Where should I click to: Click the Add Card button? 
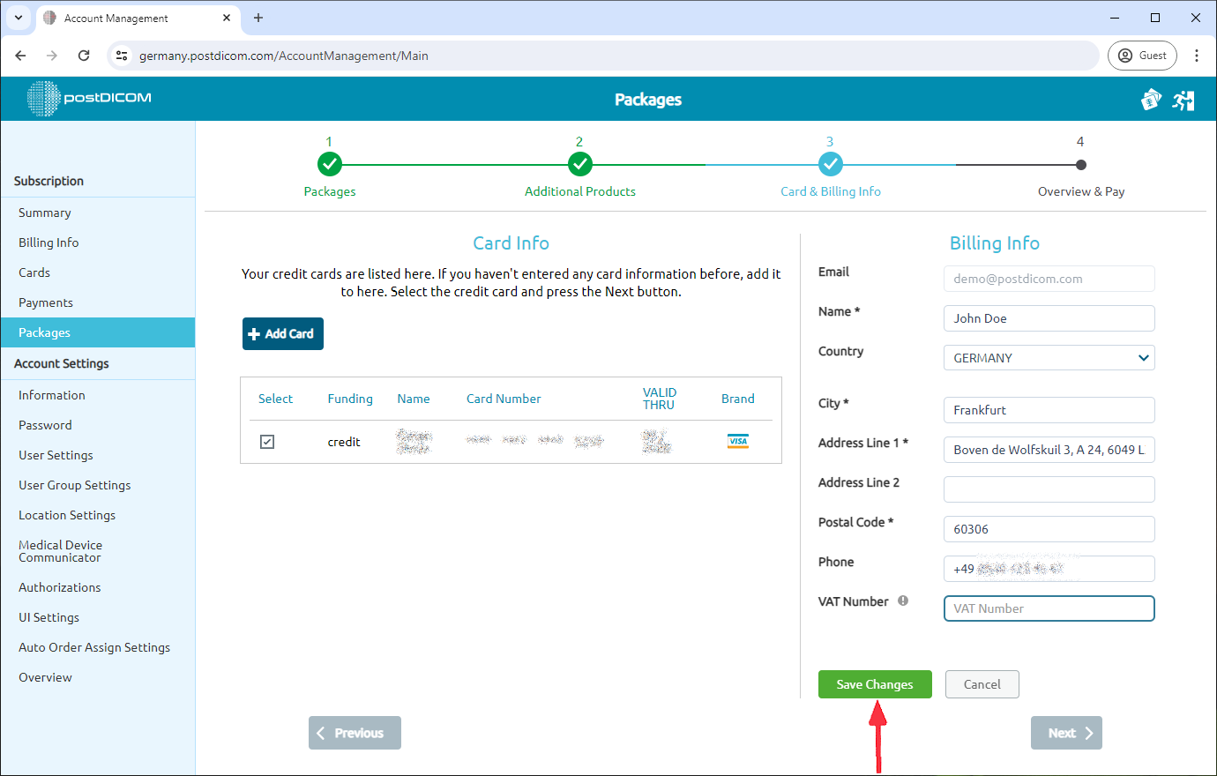coord(282,333)
